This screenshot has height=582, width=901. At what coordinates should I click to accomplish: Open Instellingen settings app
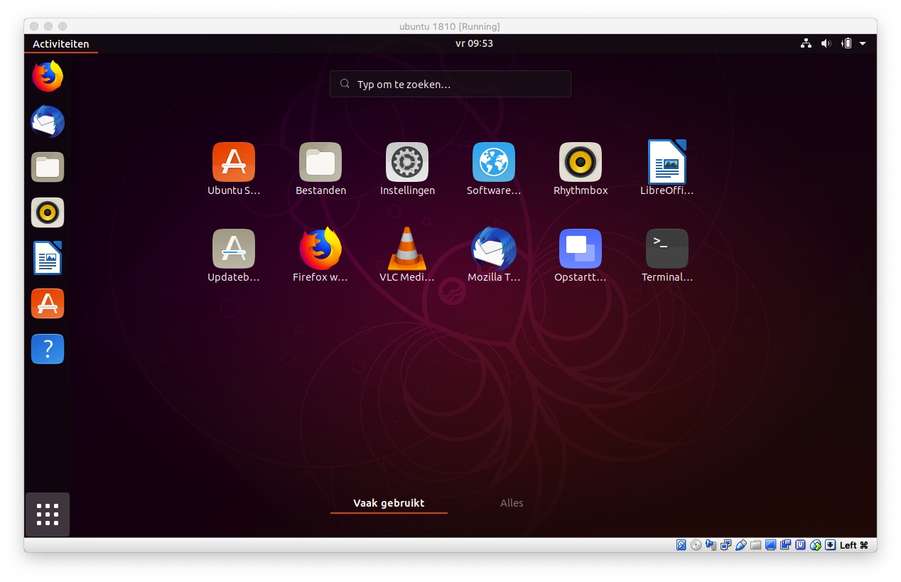[406, 163]
